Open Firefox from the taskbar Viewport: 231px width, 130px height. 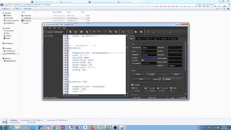pyautogui.click(x=93, y=127)
